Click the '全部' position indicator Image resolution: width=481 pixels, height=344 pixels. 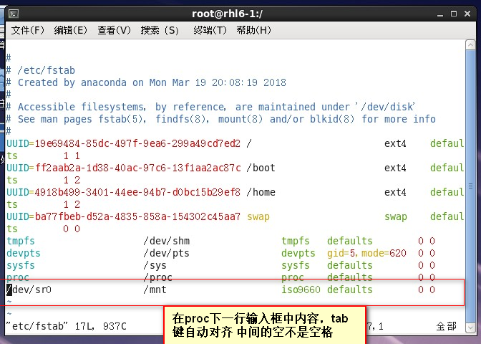point(447,326)
